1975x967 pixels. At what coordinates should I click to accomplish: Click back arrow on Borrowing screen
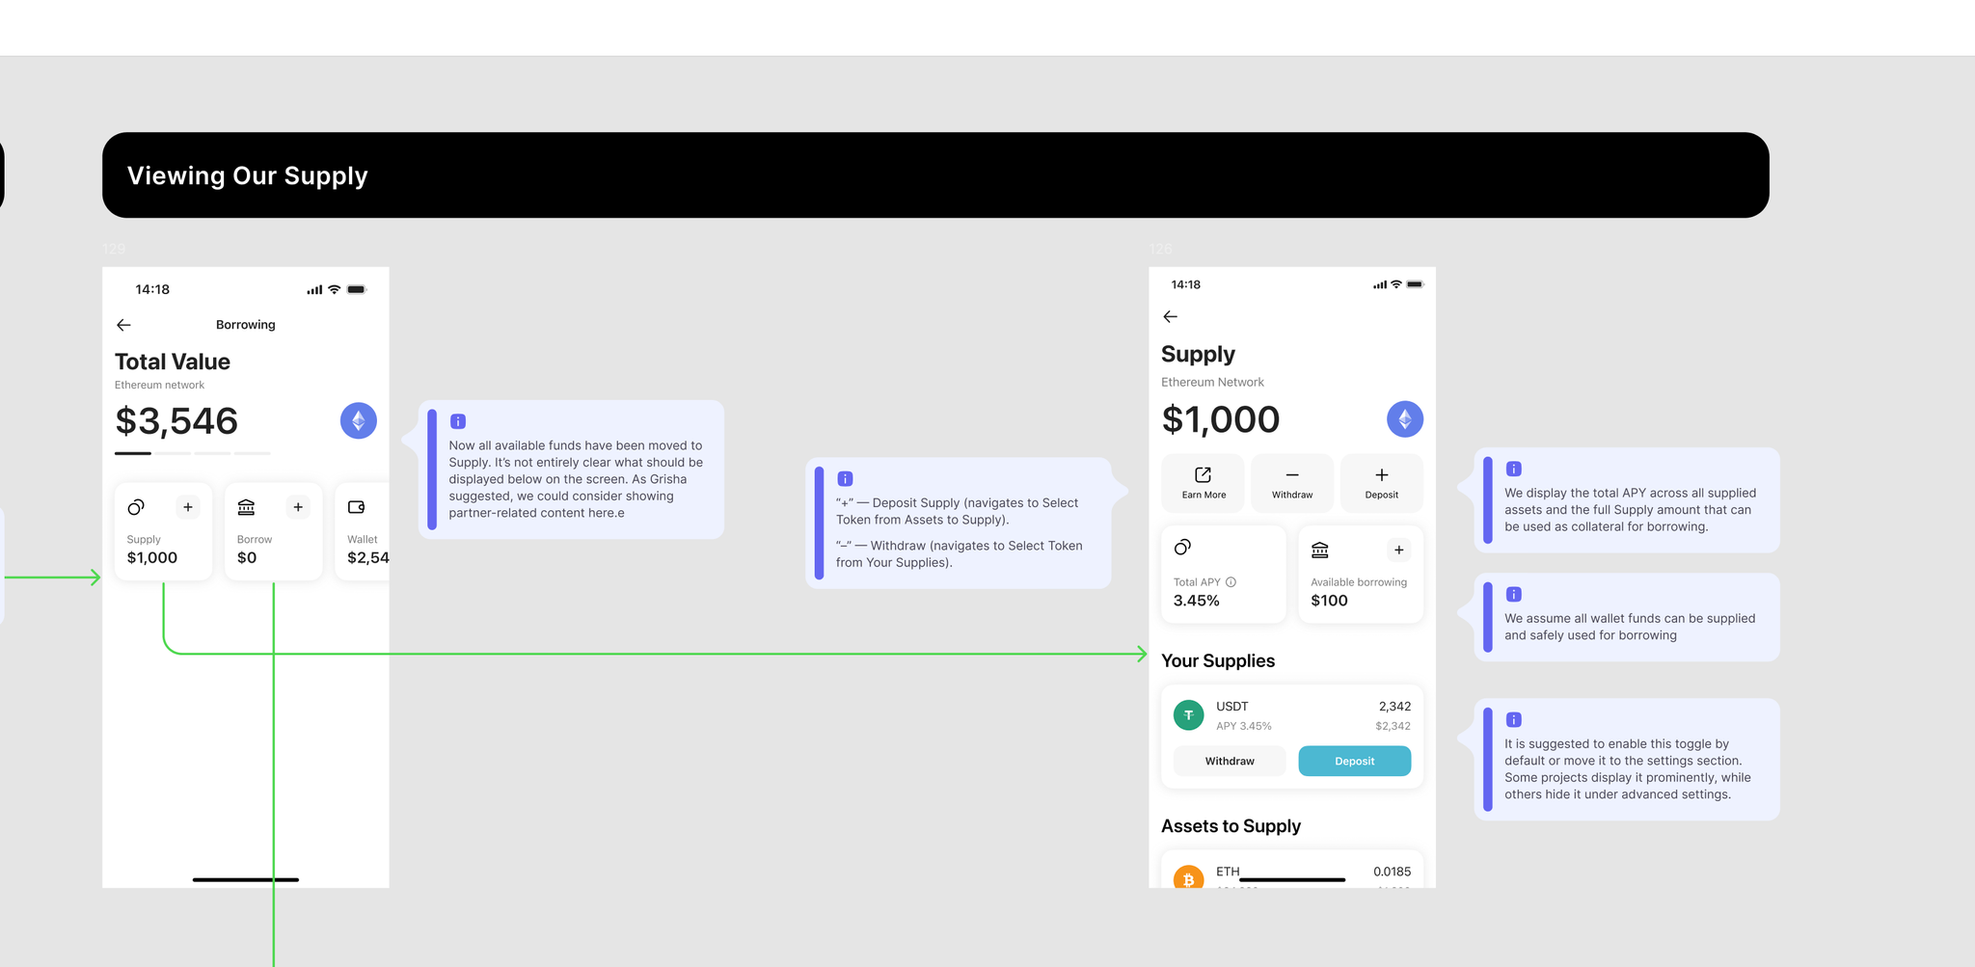123,325
